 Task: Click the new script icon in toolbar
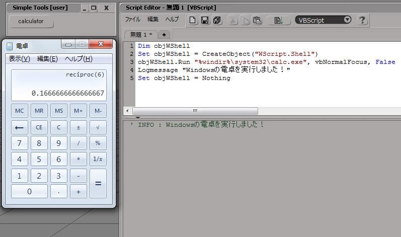193,20
